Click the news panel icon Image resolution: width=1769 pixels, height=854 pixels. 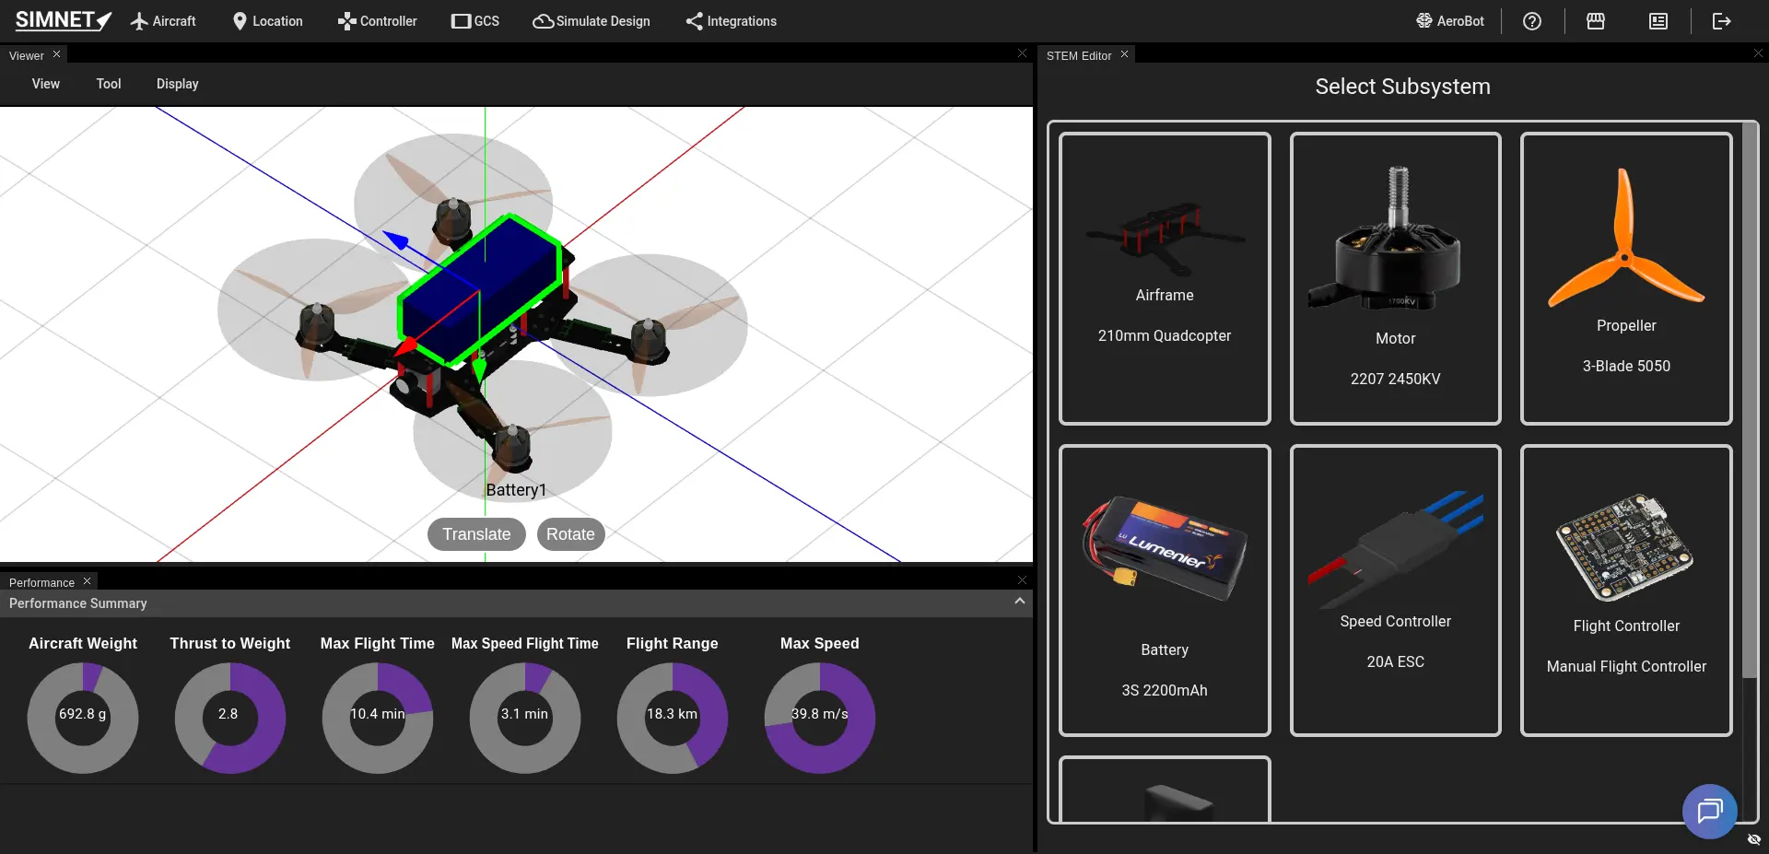1658,21
